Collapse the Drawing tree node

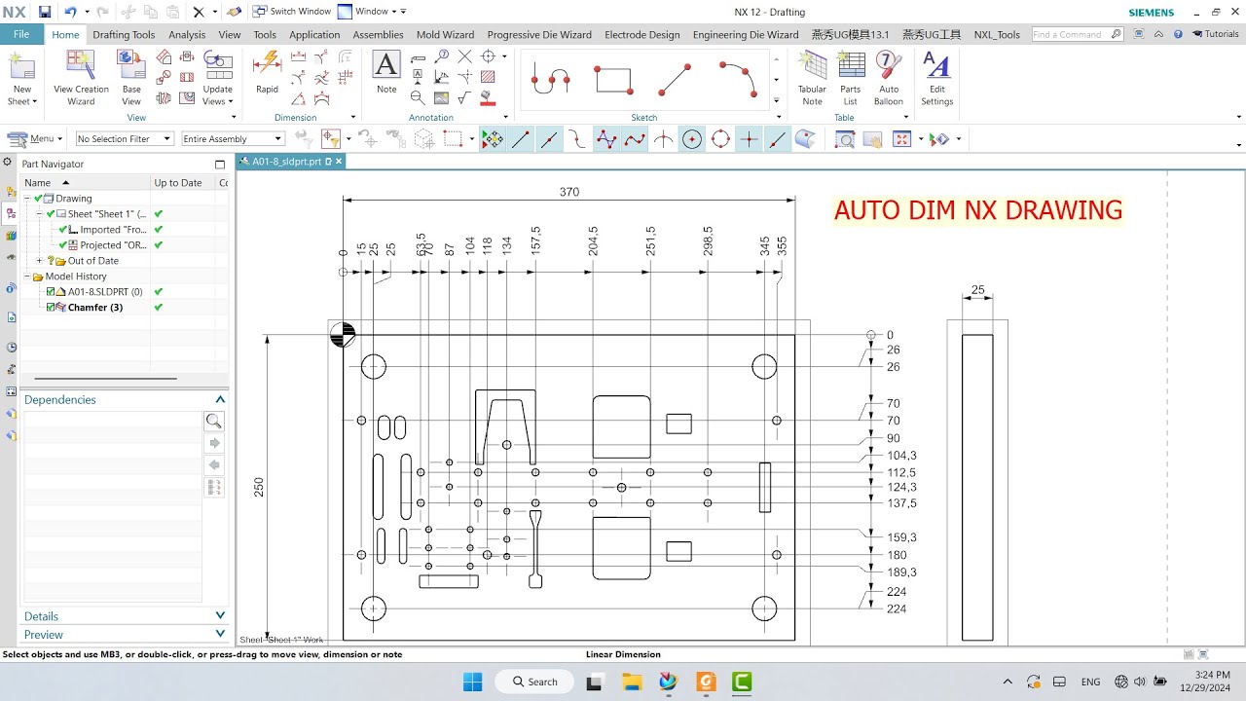(x=27, y=199)
